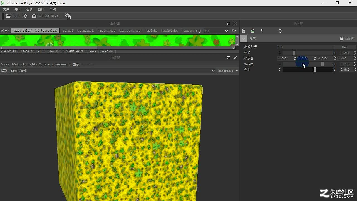Open the 选项 menu

point(29,9)
